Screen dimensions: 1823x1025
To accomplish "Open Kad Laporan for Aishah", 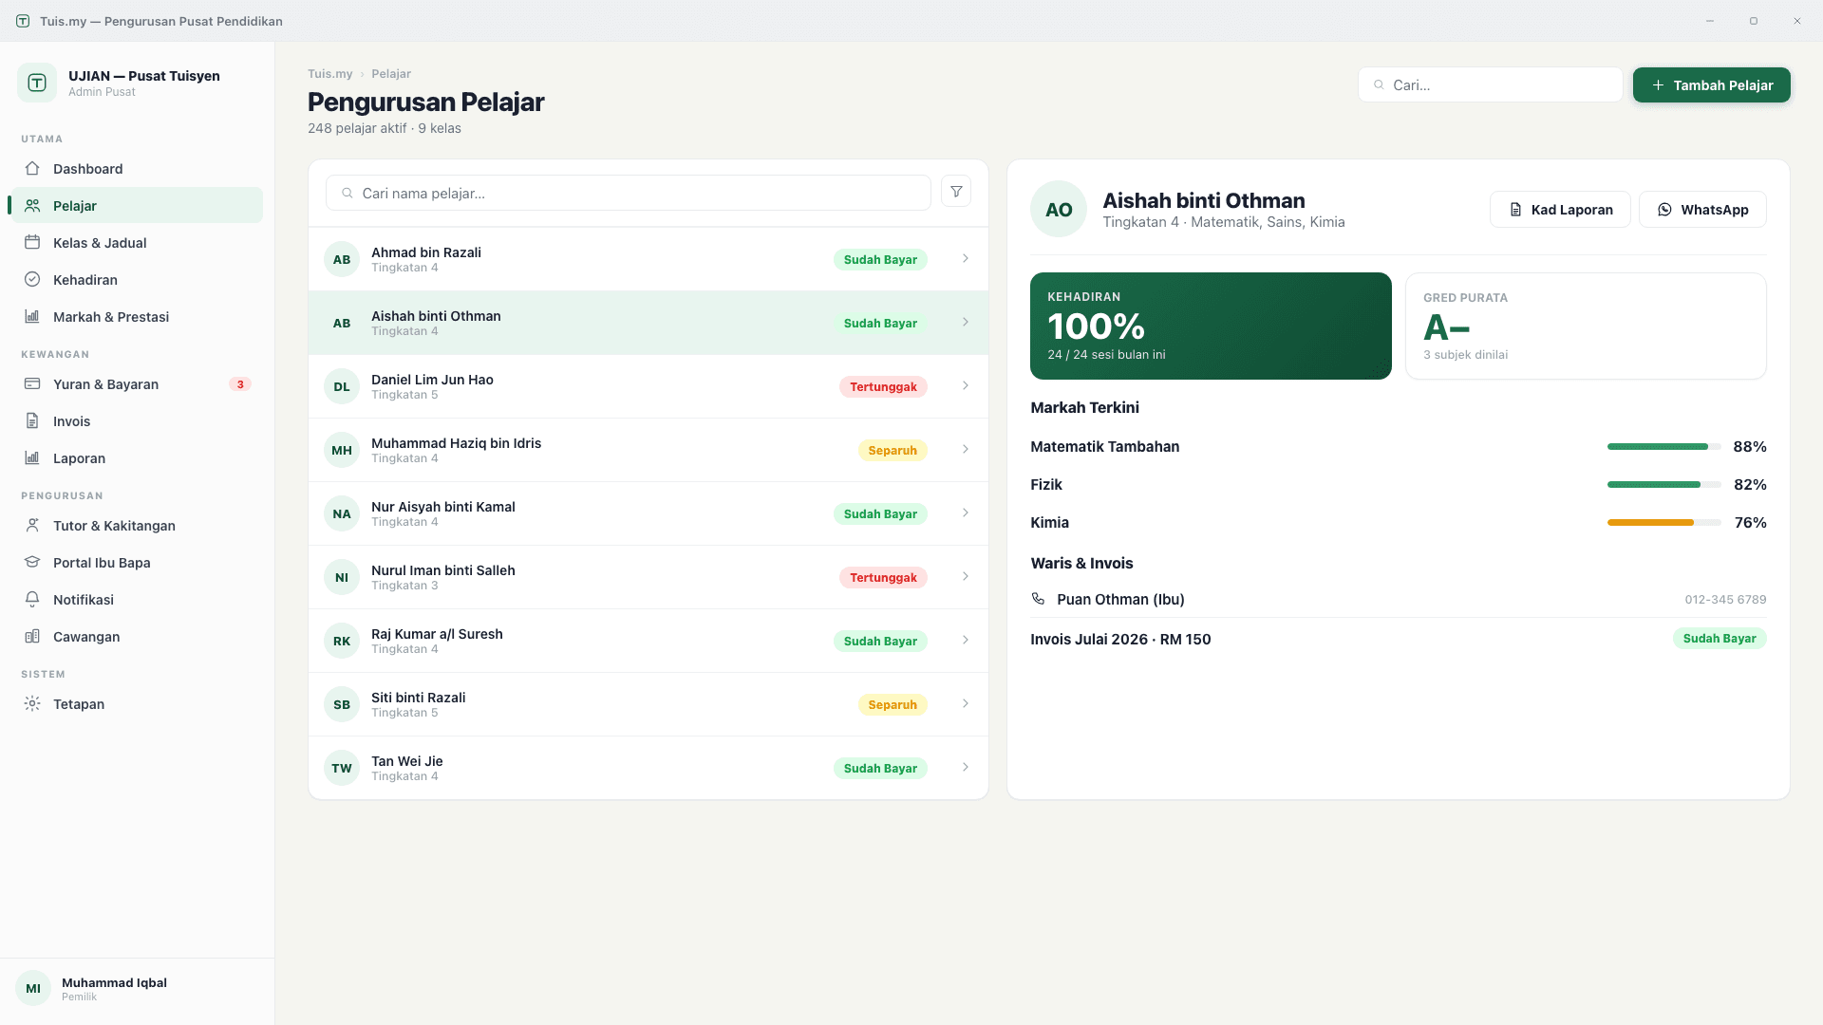I will pyautogui.click(x=1560, y=209).
